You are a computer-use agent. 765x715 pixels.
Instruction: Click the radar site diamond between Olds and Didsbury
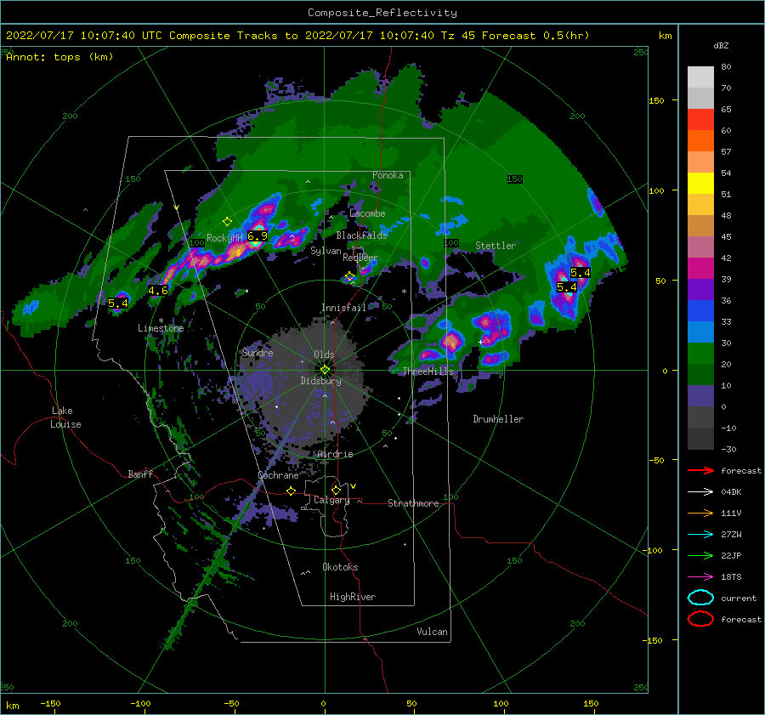[x=325, y=370]
